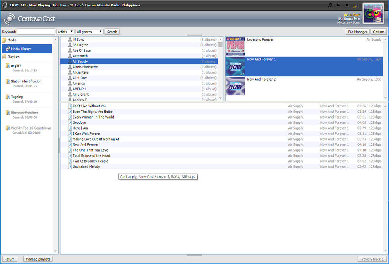Select artist Amy Grant
The width and height of the screenshot is (389, 264).
click(x=139, y=94)
